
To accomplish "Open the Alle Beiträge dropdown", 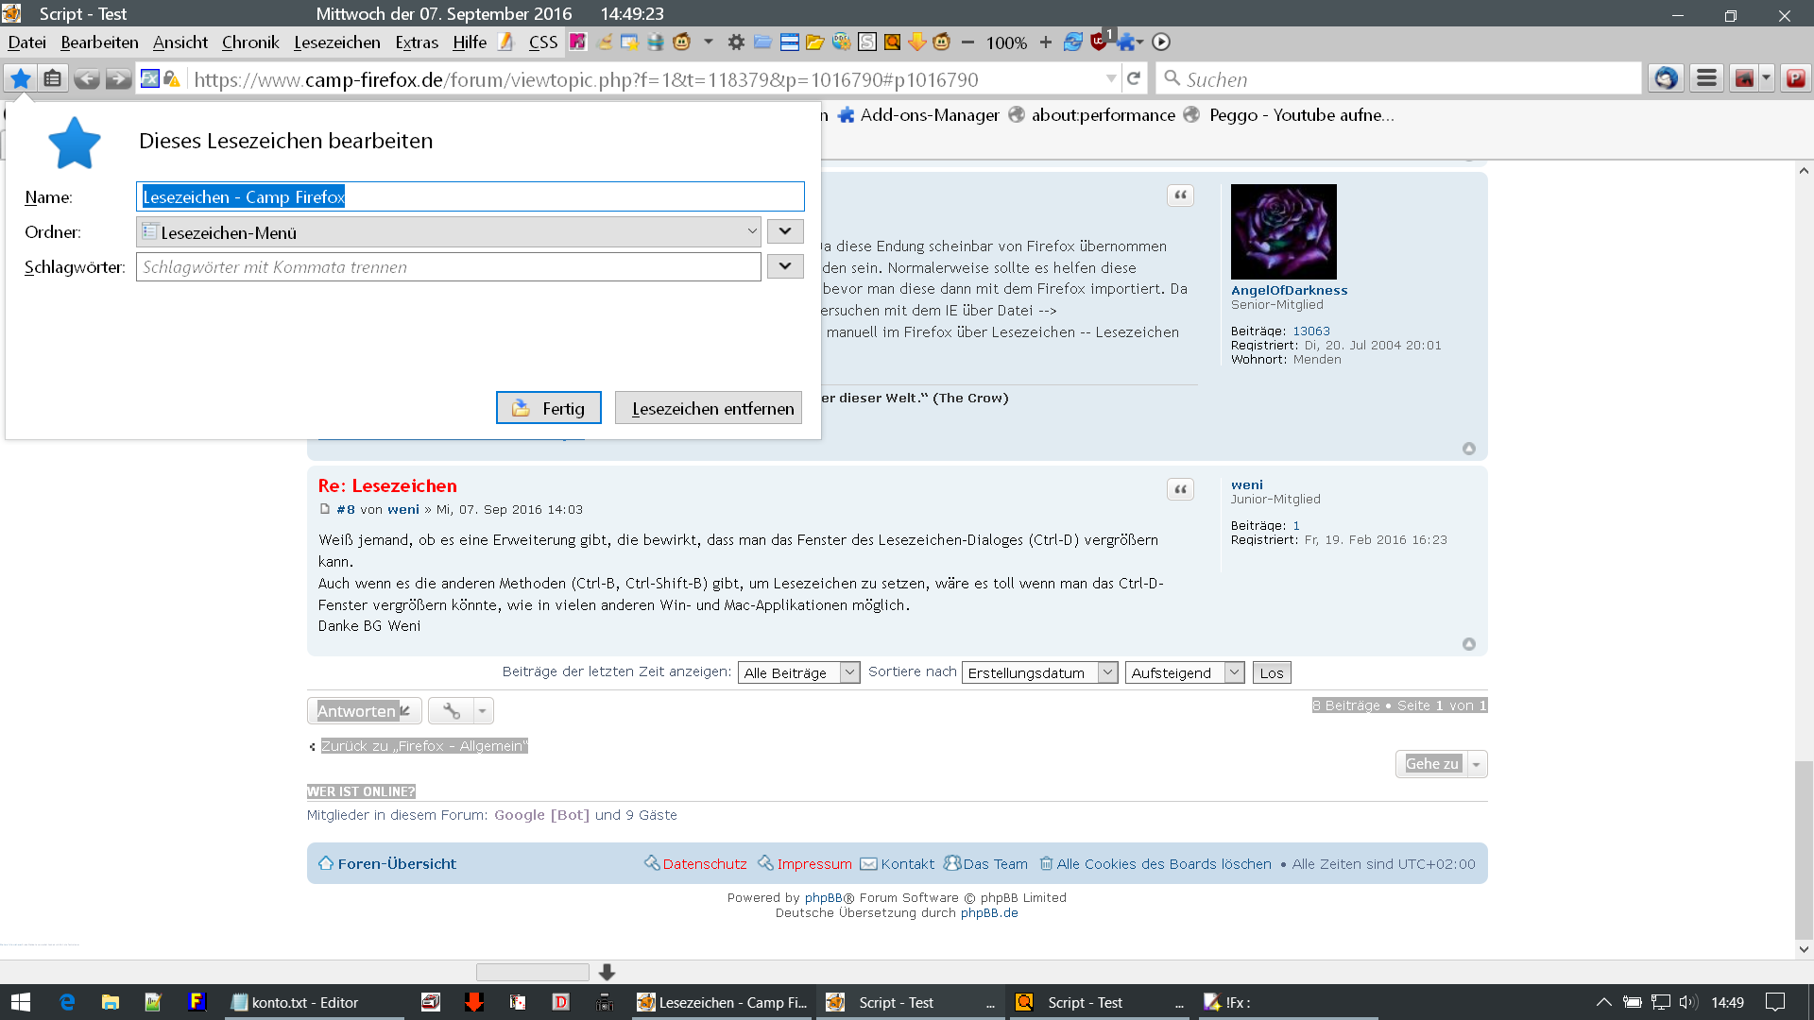I will pyautogui.click(x=798, y=672).
